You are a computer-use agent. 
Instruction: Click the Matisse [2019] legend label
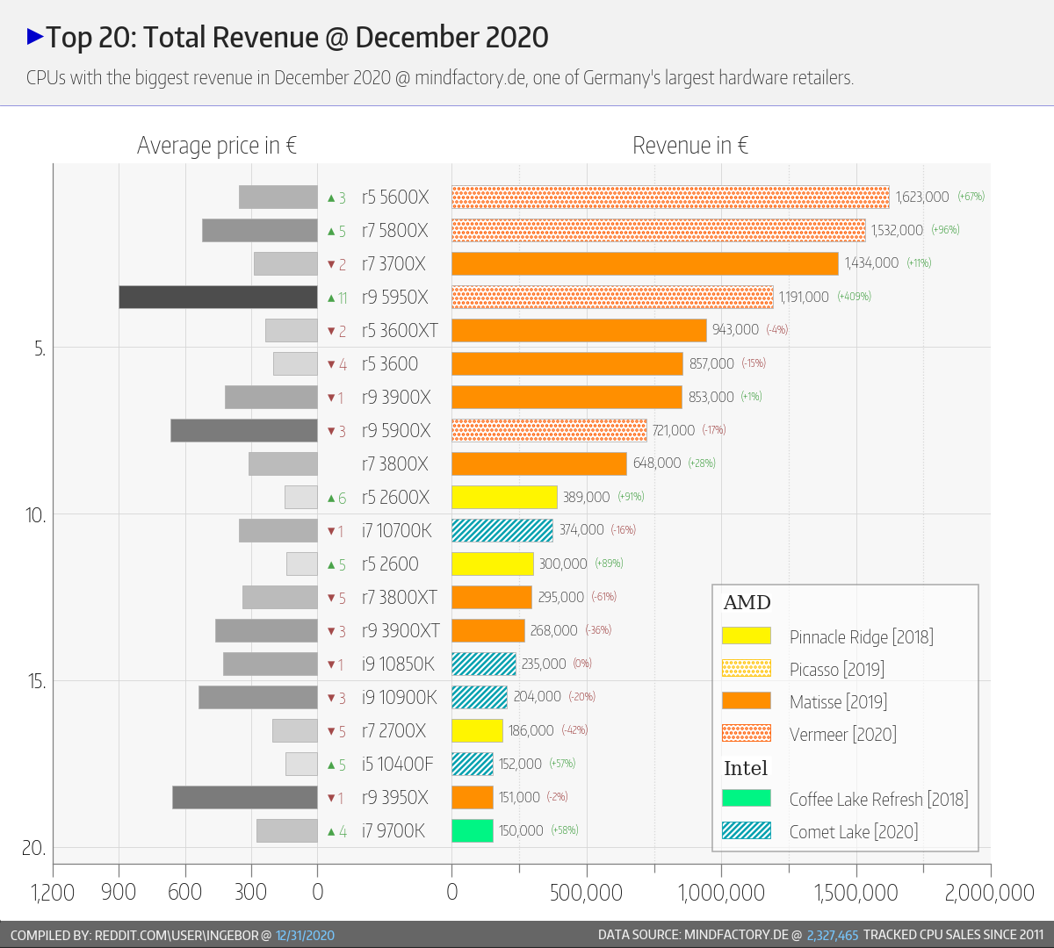pyautogui.click(x=838, y=701)
